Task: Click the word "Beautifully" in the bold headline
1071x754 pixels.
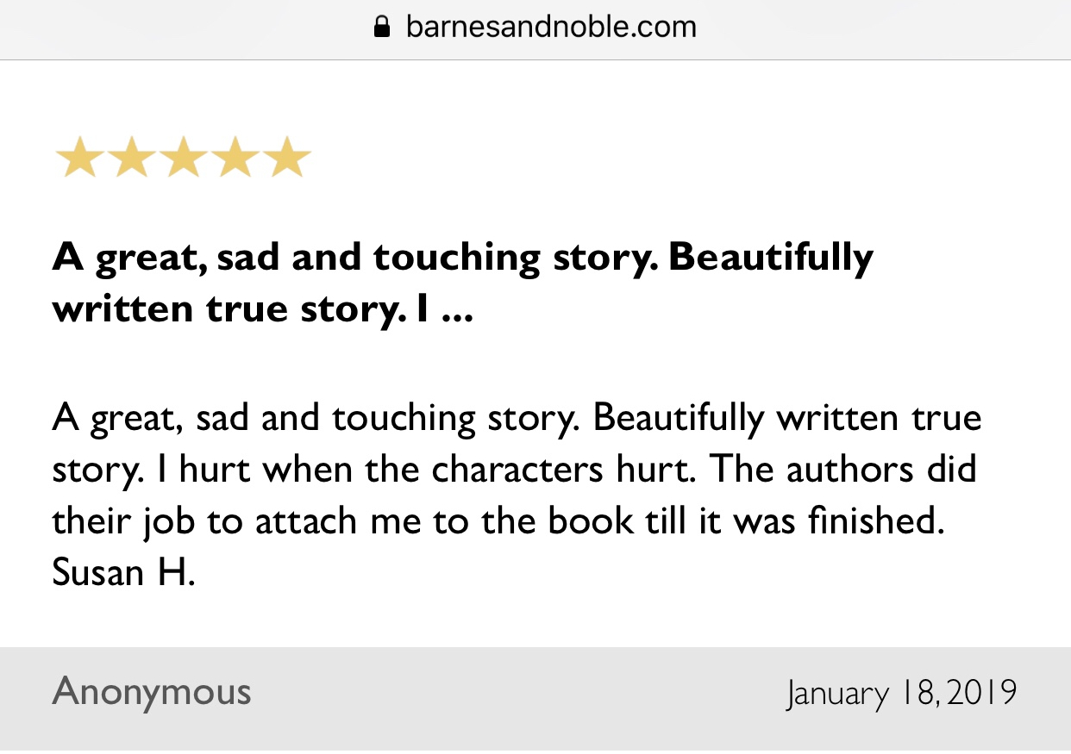Action: (x=770, y=257)
